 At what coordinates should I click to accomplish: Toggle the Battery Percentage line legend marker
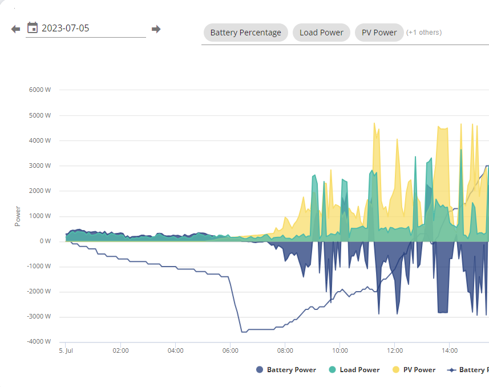[451, 370]
